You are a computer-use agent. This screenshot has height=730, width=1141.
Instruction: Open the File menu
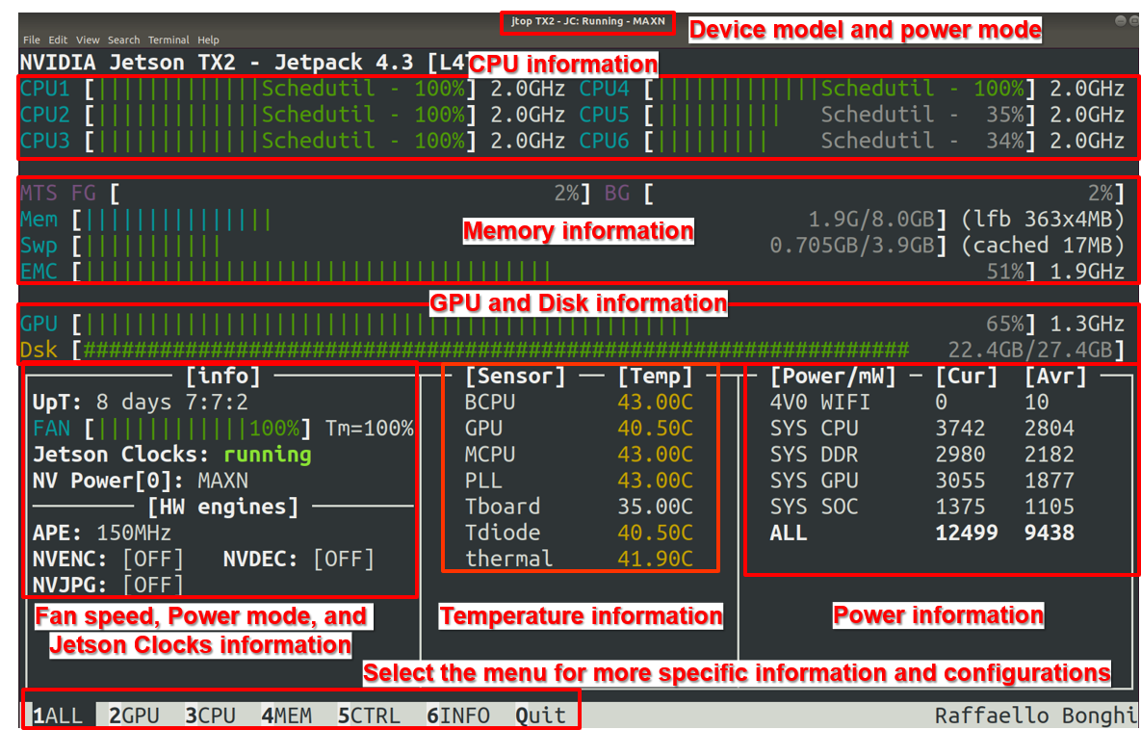point(31,40)
